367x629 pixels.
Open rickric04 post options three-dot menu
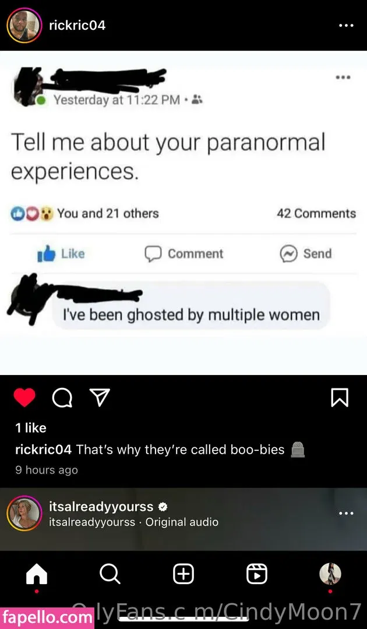[x=346, y=26]
